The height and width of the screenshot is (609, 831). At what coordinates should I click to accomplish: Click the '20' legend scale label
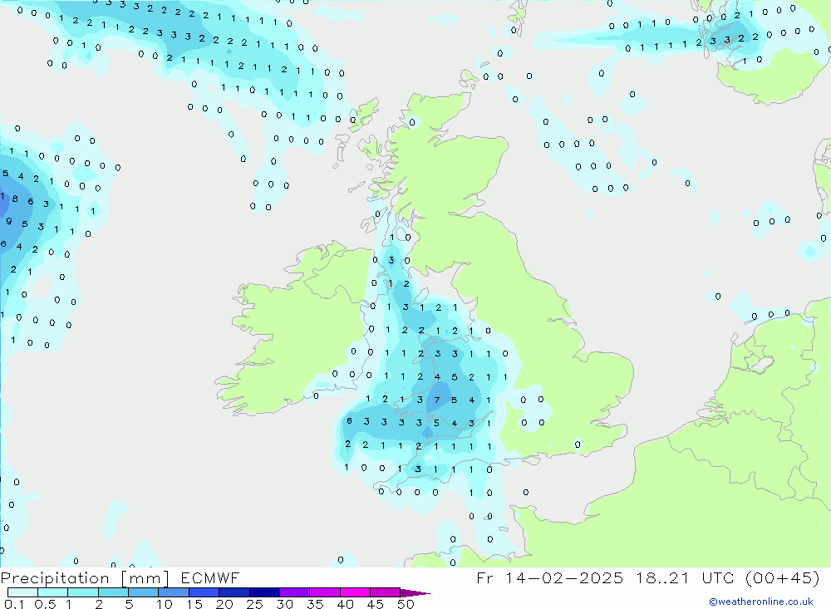[224, 604]
